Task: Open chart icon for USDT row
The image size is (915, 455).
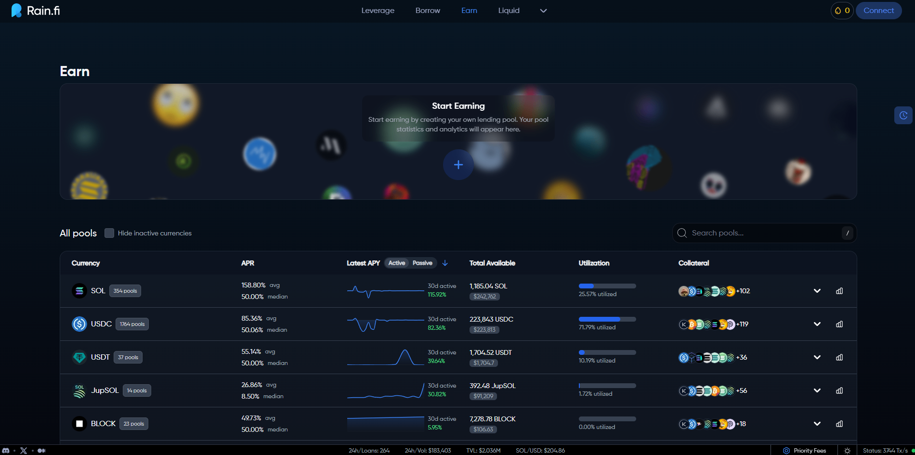Action: pos(839,357)
